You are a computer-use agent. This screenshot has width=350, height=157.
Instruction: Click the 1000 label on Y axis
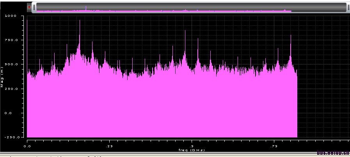point(11,16)
